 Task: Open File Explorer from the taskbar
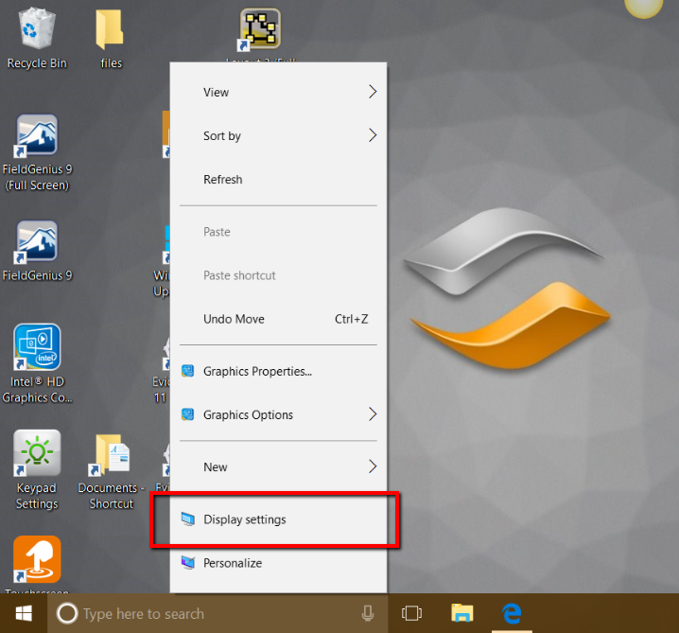pos(461,613)
